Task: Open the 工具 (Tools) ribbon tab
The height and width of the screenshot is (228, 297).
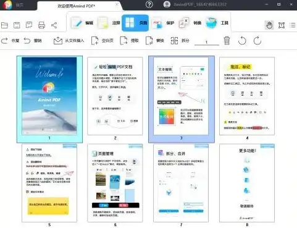Action: pyautogui.click(x=217, y=23)
